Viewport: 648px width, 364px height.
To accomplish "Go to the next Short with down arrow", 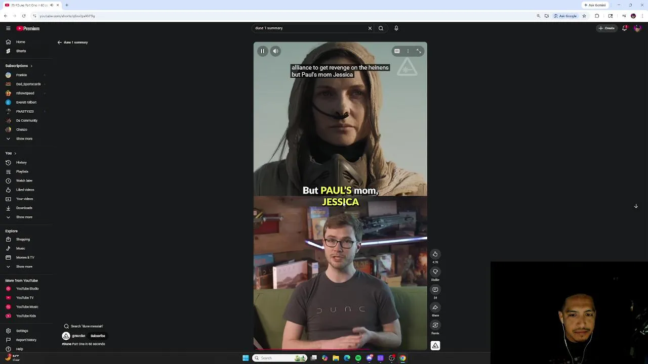I will tap(636, 206).
